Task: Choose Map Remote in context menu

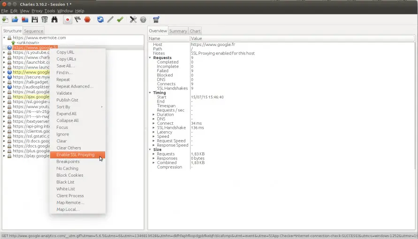Action: pyautogui.click(x=77, y=202)
